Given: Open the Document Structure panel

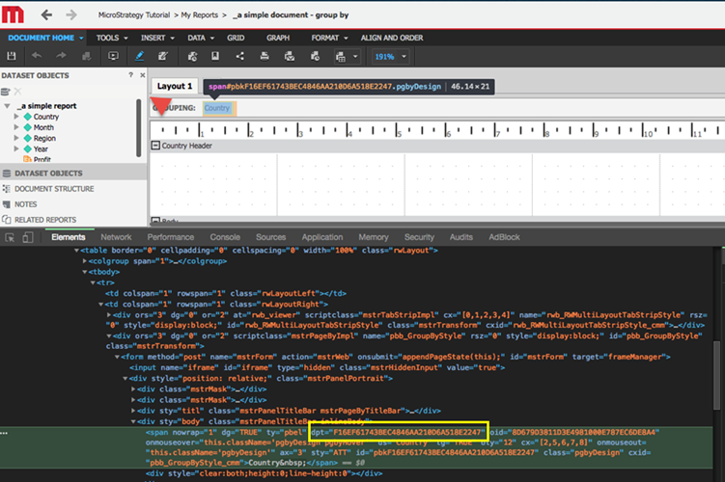Looking at the screenshot, I should coord(54,189).
